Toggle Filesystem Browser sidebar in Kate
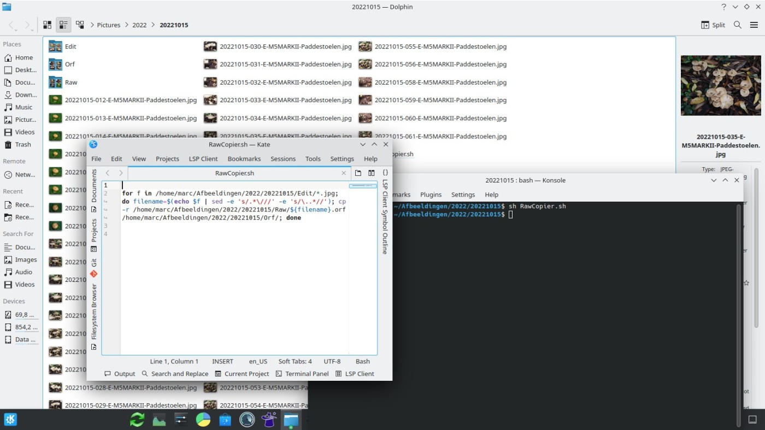Screen dimensions: 765x430 pyautogui.click(x=94, y=317)
